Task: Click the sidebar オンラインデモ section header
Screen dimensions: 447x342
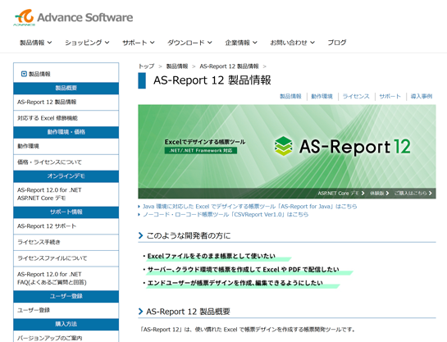Action: point(66,176)
